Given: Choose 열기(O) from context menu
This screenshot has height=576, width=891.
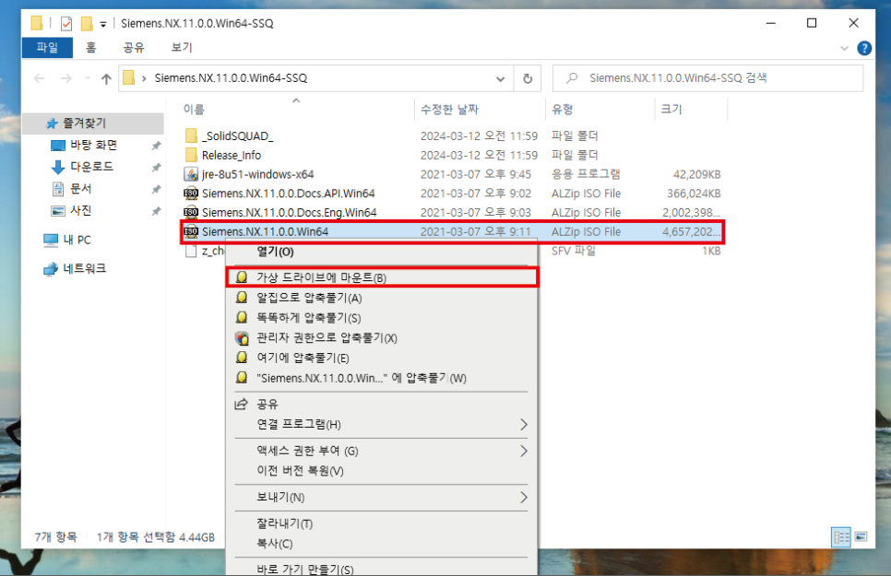Looking at the screenshot, I should tap(381, 252).
